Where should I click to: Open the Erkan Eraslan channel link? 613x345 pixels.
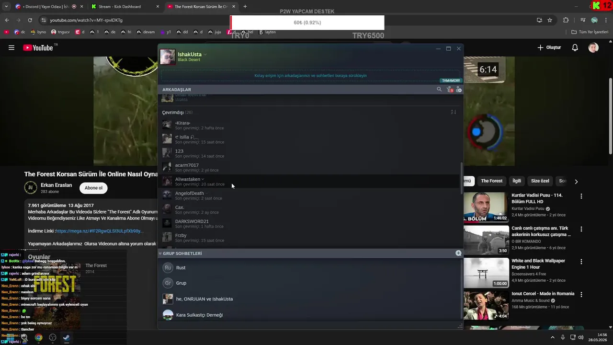point(57,185)
